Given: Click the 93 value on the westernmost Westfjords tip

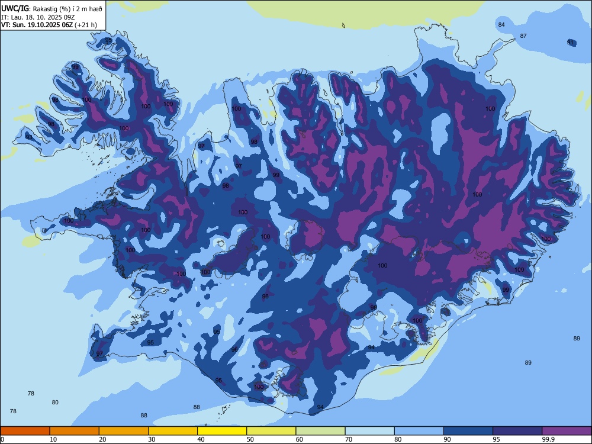Looking at the screenshot, I should click(x=28, y=137).
